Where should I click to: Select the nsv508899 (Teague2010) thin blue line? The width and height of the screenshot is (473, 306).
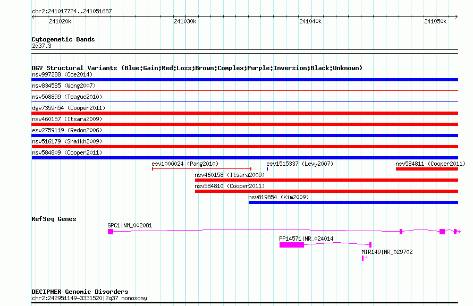coord(244,101)
